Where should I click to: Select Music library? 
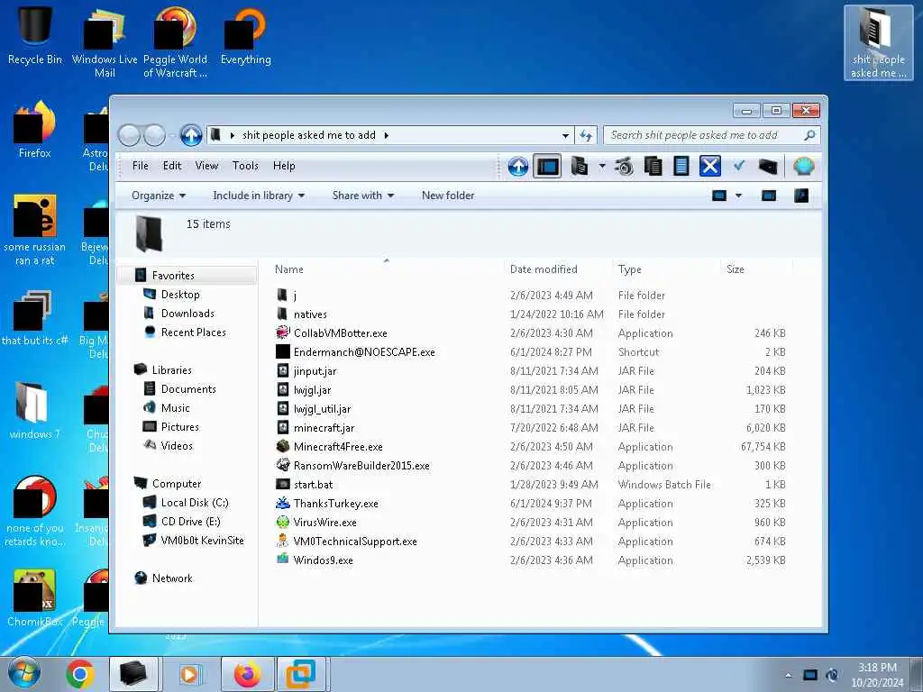175,408
